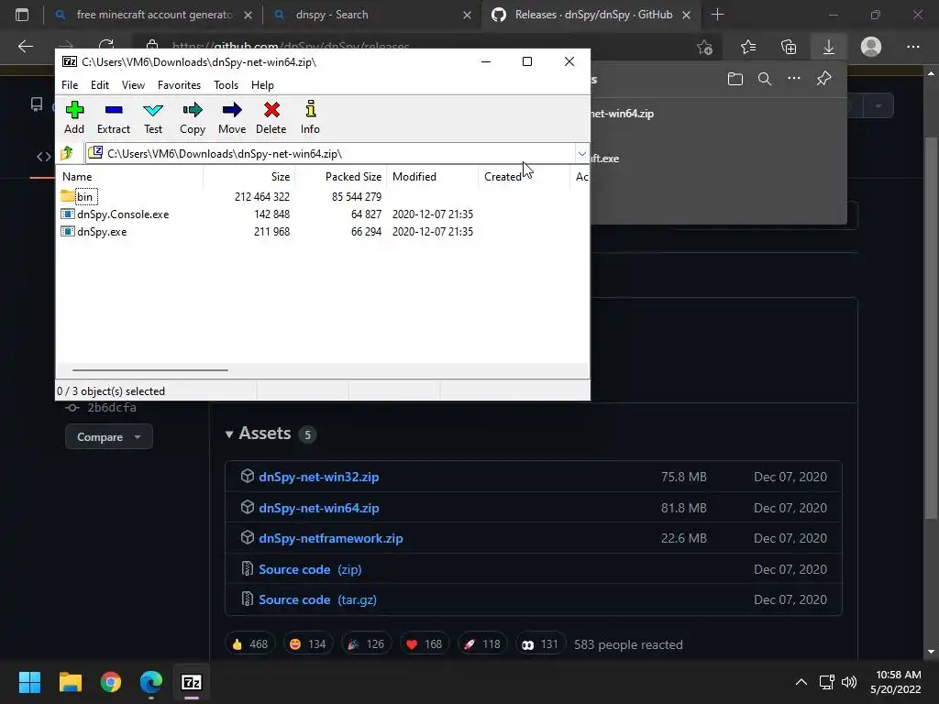
Task: Click the Add toolbar icon in 7-Zip
Action: (74, 117)
